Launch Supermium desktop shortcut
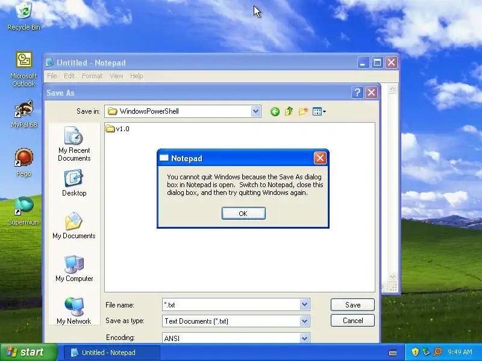The width and height of the screenshot is (482, 361). click(x=23, y=211)
